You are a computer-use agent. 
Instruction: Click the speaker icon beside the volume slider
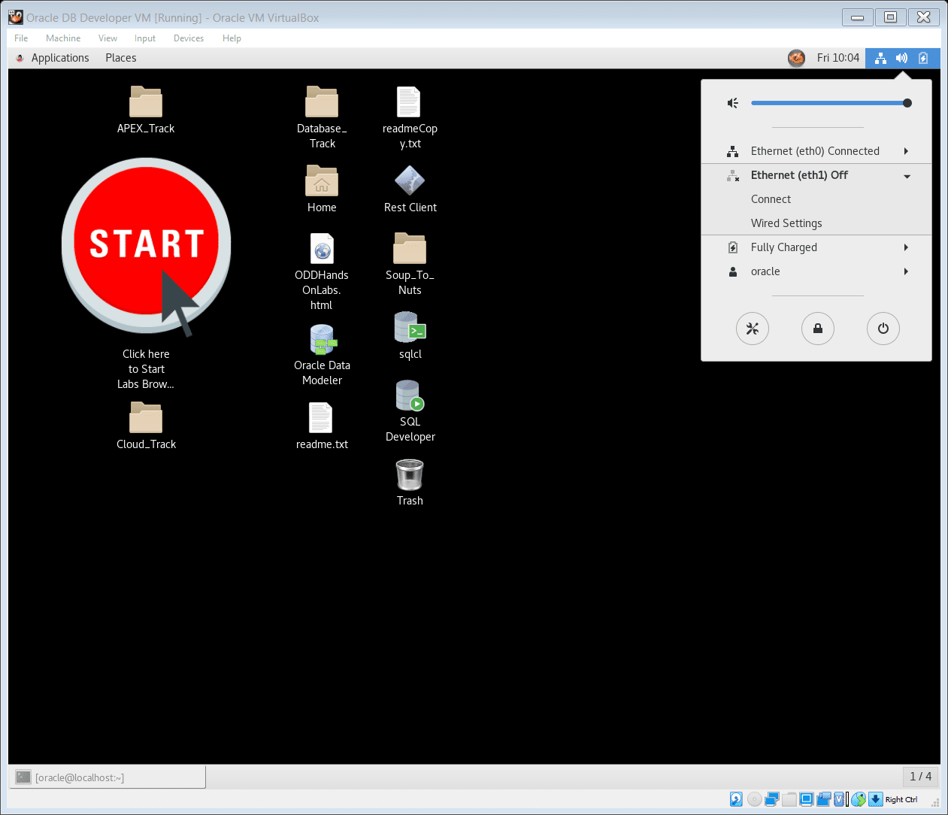(733, 103)
